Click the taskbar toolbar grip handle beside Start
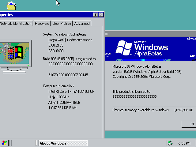 (11, 143)
